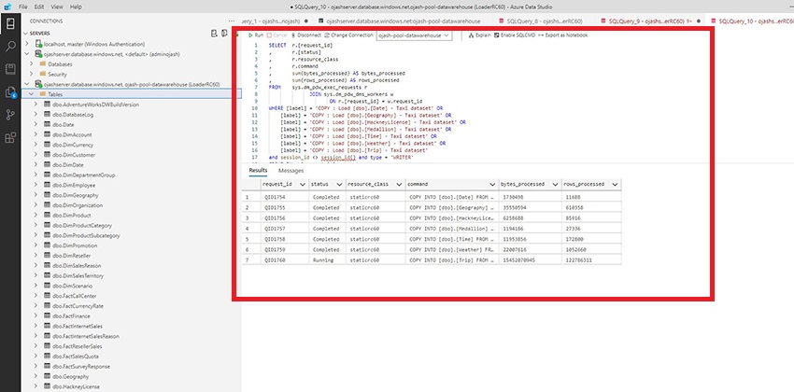Open the View menu

click(57, 7)
